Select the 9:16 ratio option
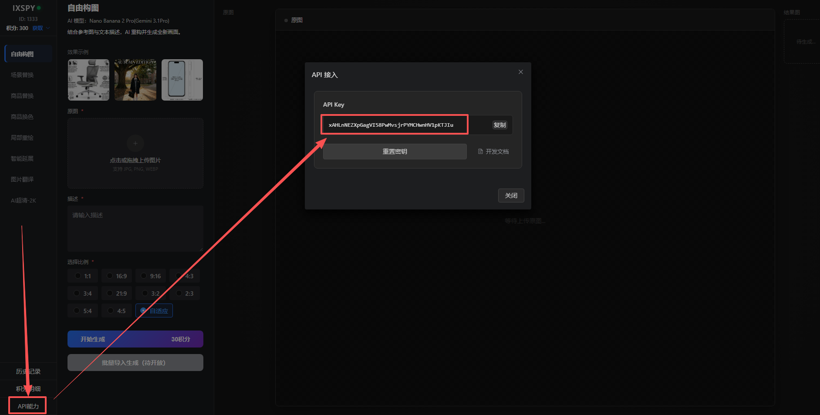820x415 pixels. coord(151,276)
